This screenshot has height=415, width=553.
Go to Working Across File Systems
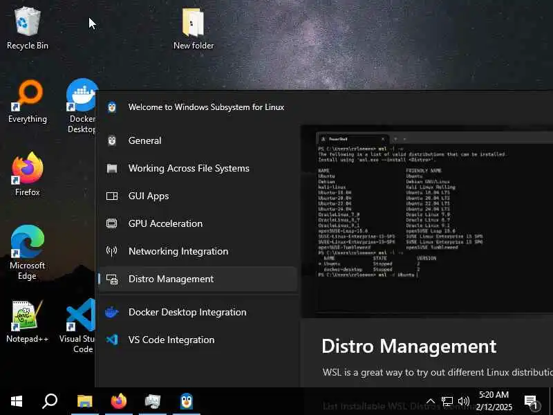[x=198, y=168]
